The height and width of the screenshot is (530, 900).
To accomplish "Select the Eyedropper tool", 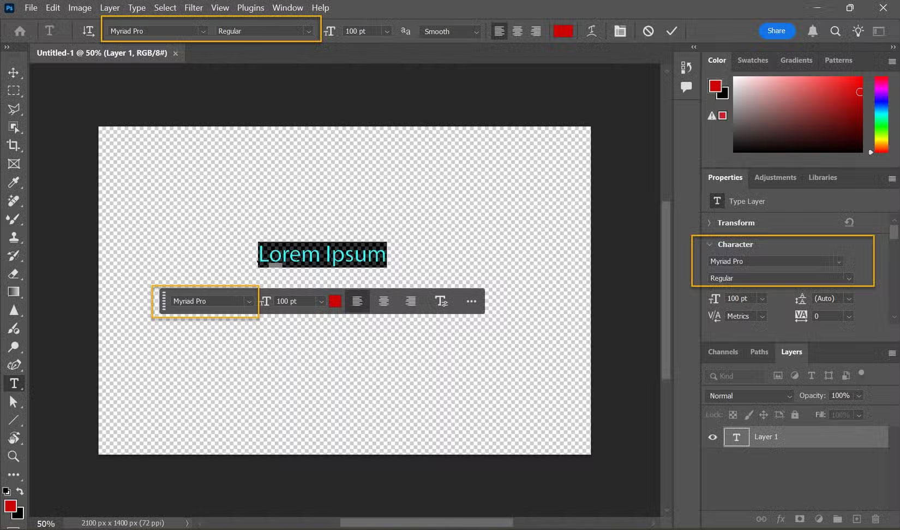I will (15, 182).
